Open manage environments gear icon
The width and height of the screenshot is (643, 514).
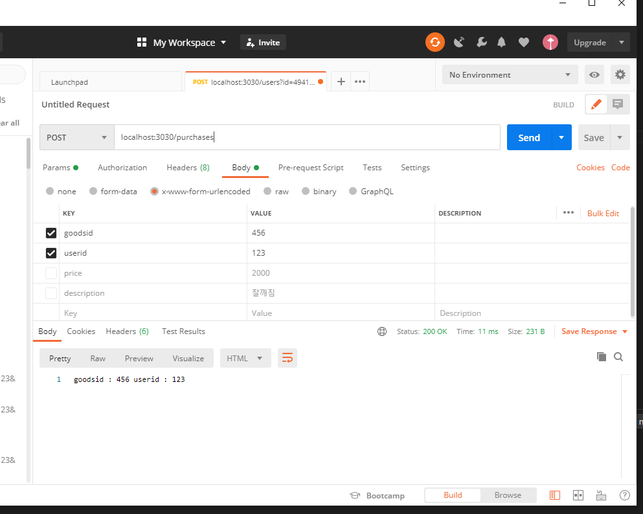pyautogui.click(x=620, y=74)
